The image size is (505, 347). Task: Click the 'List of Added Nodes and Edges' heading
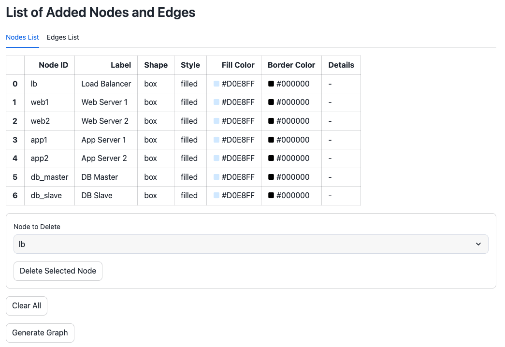[x=101, y=12]
